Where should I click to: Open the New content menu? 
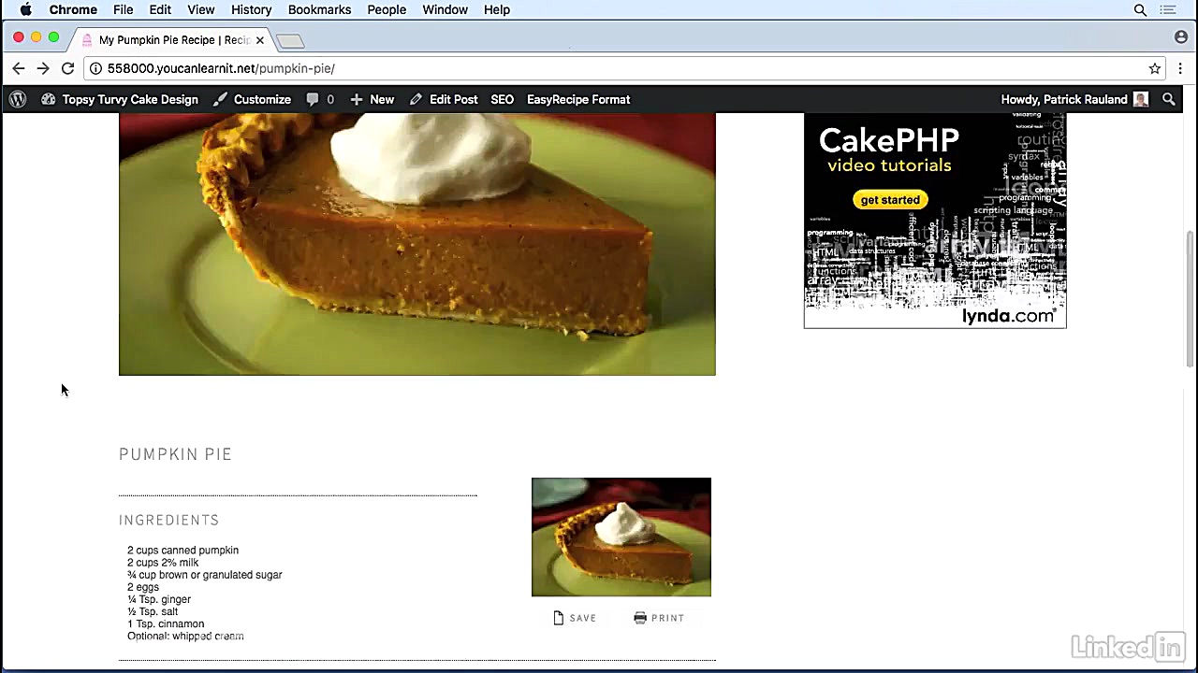(373, 99)
